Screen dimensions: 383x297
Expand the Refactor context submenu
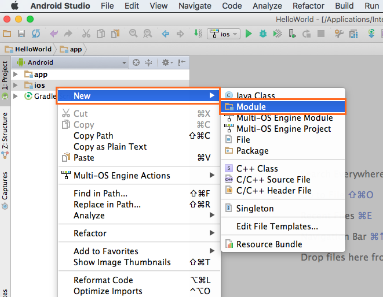(139, 233)
